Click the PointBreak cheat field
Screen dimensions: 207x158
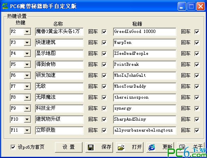click(x=144, y=65)
